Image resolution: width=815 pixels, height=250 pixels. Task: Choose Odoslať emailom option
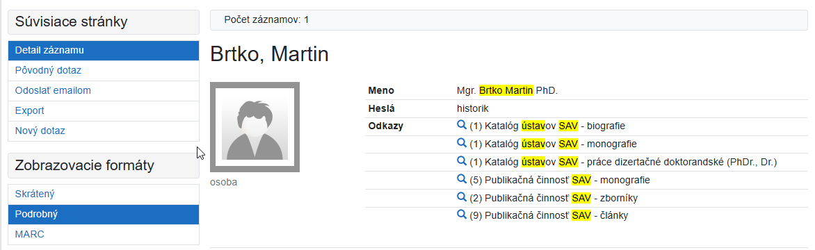click(104, 91)
